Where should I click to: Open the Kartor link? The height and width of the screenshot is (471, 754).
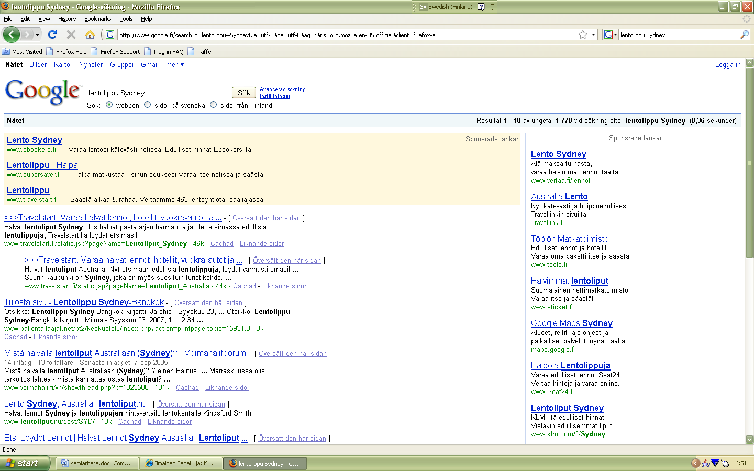[x=63, y=65]
